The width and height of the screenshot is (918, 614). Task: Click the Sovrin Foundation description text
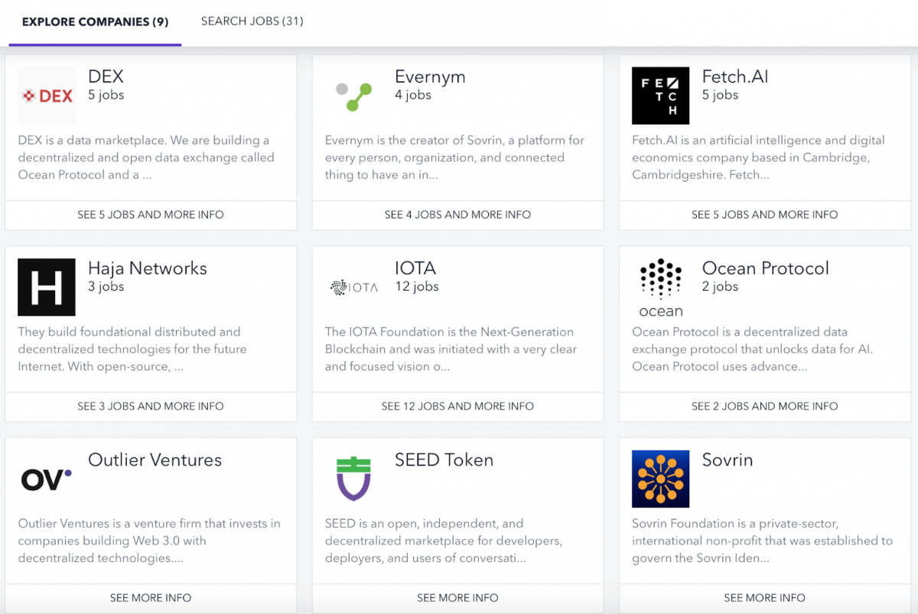point(763,541)
